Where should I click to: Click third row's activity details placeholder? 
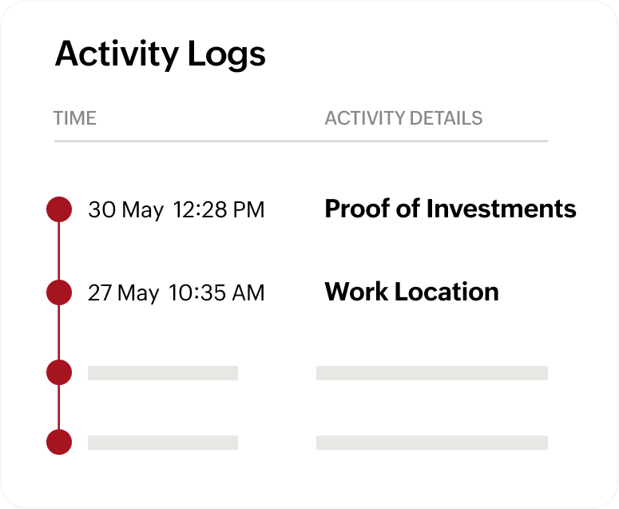[x=431, y=373]
